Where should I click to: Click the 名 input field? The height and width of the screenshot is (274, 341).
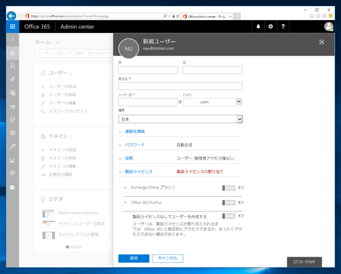tap(212, 70)
